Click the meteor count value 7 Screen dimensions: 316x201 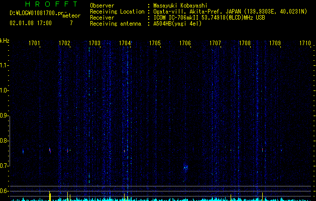pos(71,23)
